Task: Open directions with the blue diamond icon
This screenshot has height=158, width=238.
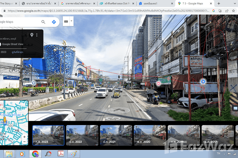Action: coord(54,22)
